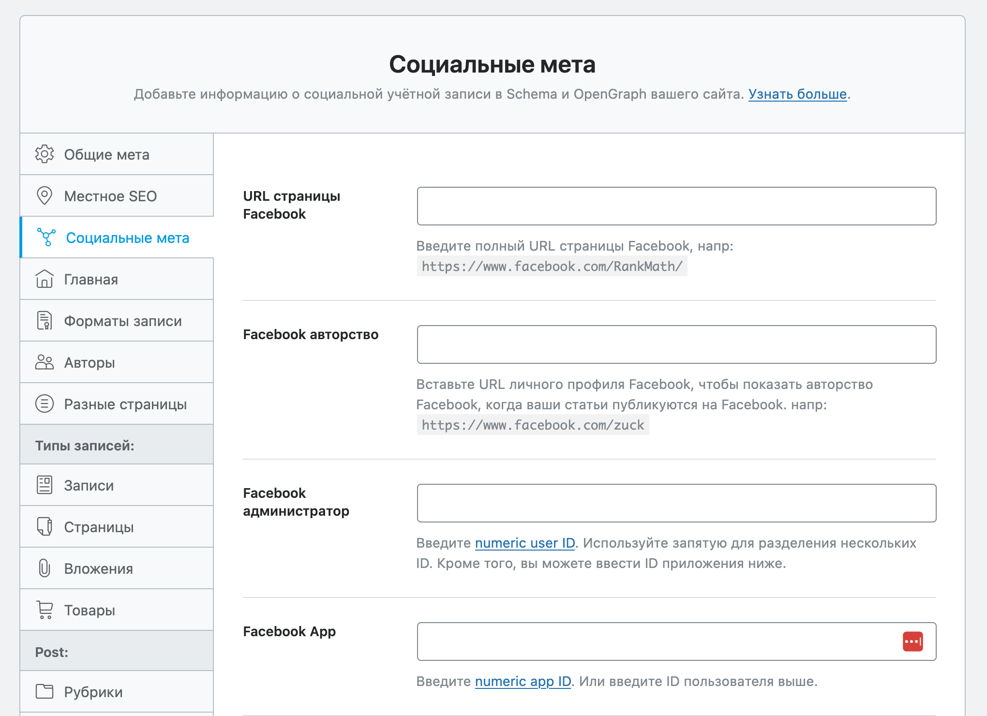Screen dimensions: 987x716
Task: Open the Авторы tab
Action: (117, 362)
